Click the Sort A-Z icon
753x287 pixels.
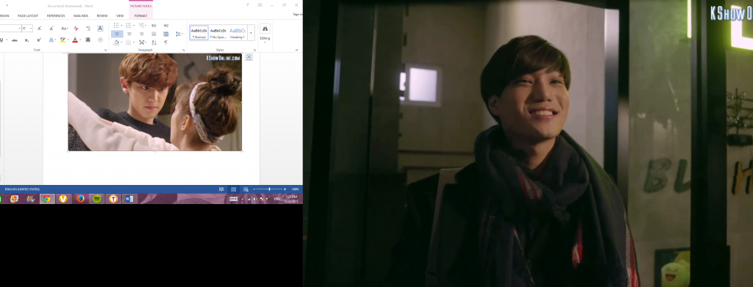pos(154,42)
